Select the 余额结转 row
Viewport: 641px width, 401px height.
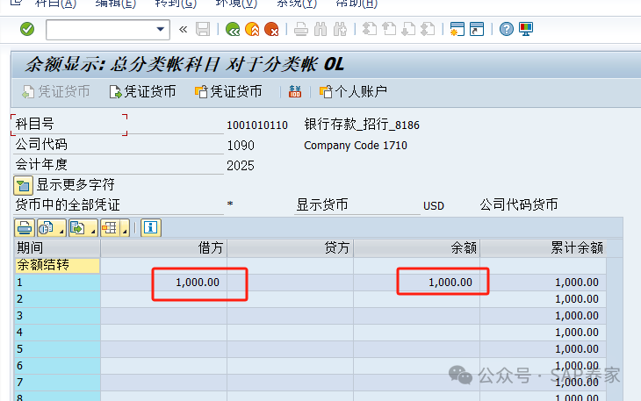(57, 265)
